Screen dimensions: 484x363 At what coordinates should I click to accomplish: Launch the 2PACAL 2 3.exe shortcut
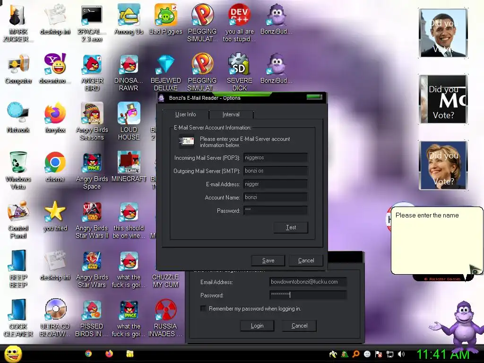click(x=92, y=23)
